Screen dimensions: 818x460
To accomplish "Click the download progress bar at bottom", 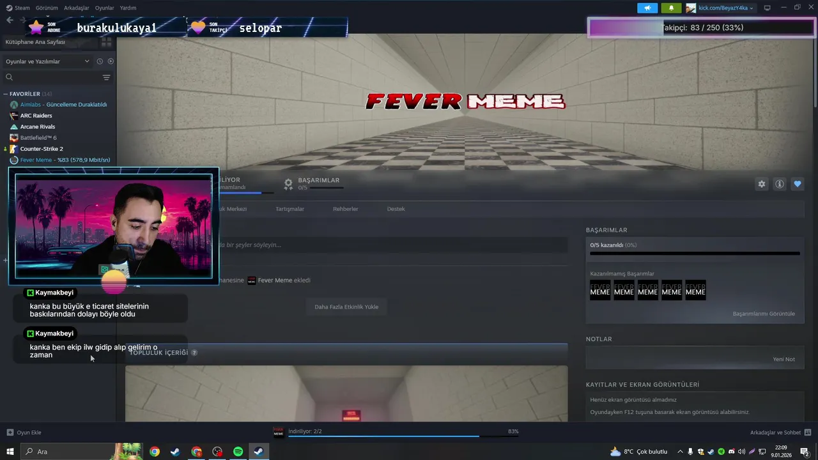I will (x=403, y=436).
